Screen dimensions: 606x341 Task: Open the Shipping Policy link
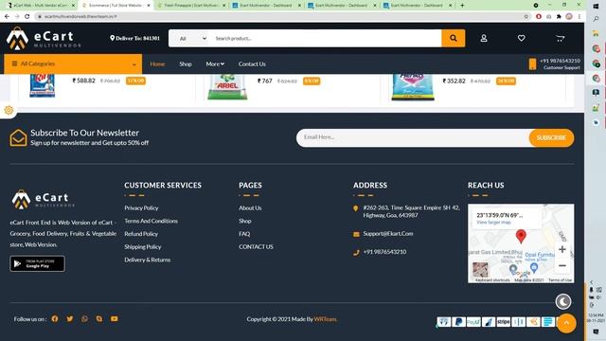click(143, 246)
